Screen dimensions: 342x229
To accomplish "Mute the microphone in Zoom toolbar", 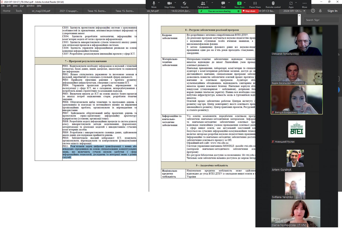I will pos(154,3).
